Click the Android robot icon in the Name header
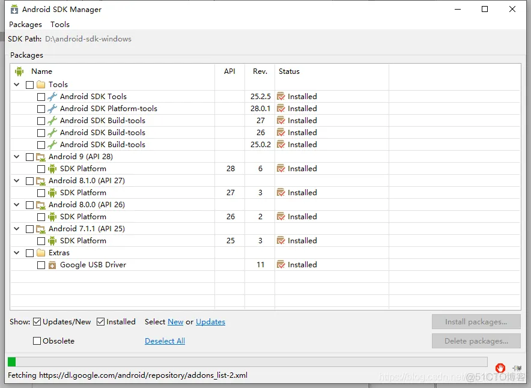The image size is (531, 388). [x=19, y=71]
